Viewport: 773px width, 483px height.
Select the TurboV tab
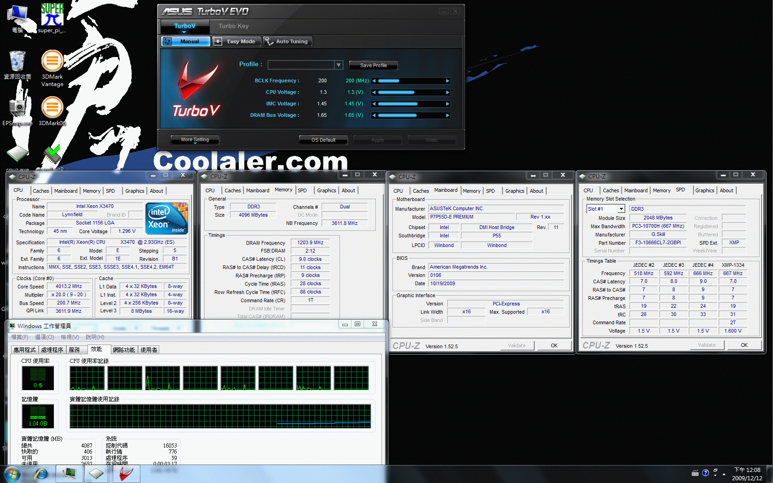click(185, 26)
